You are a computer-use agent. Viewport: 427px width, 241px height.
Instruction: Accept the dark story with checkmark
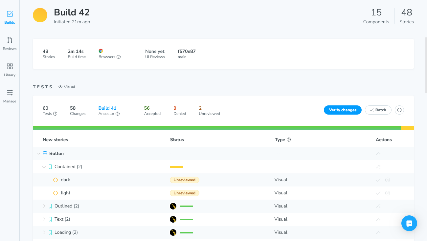(378, 180)
